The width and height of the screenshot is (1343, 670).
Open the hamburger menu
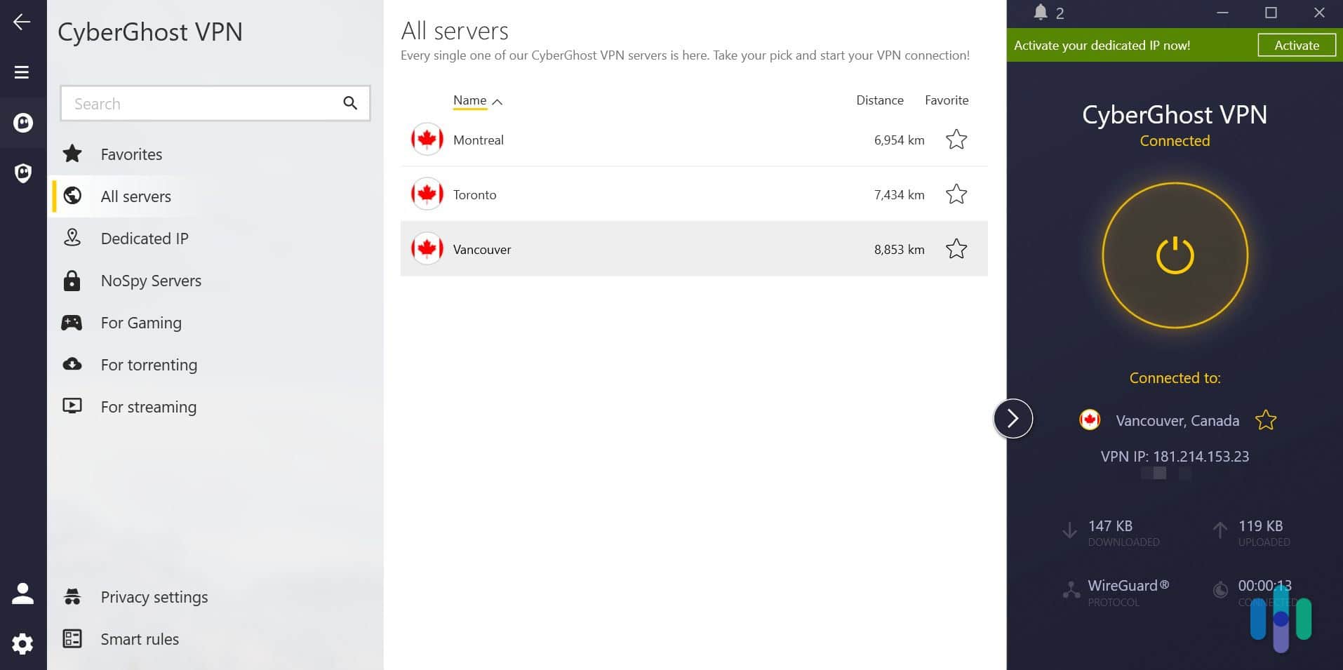point(21,72)
